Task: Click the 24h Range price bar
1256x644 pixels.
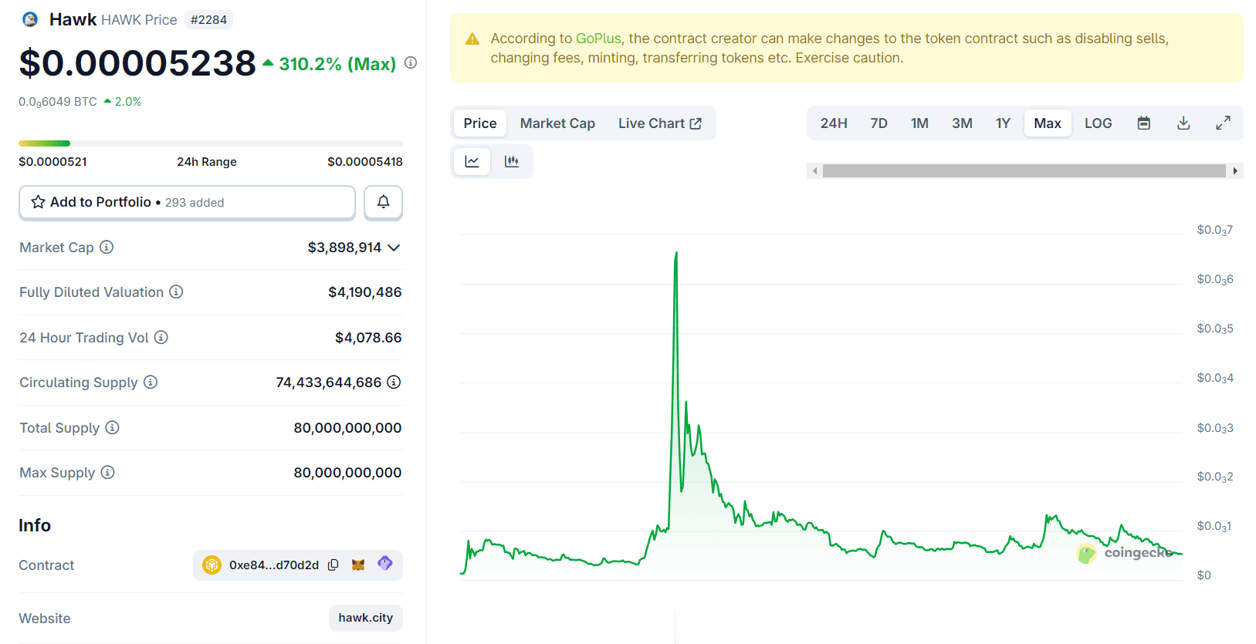Action: point(210,143)
